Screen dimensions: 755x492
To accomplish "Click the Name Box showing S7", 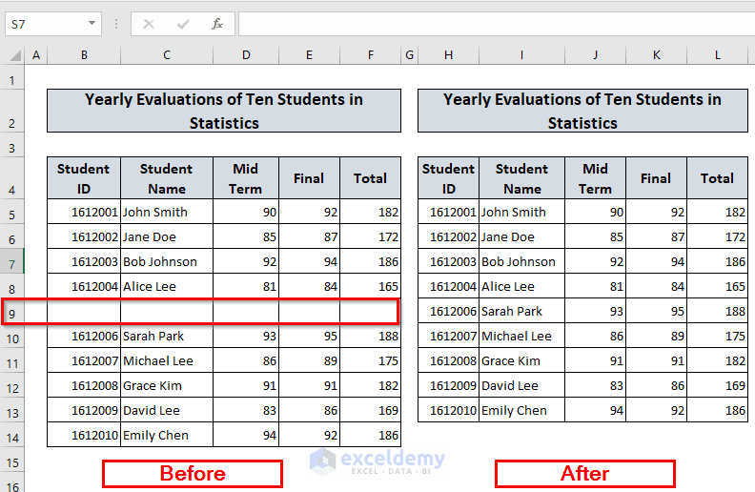I will tap(53, 24).
